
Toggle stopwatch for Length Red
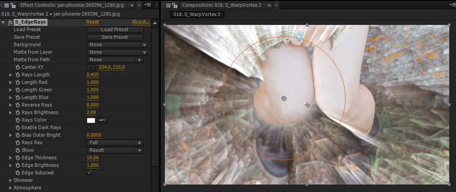click(x=17, y=83)
